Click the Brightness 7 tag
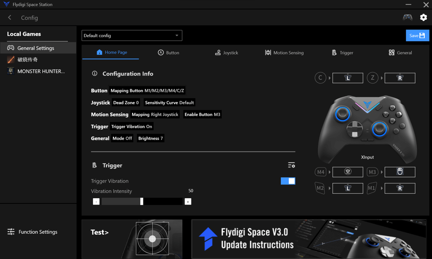This screenshot has height=259, width=432. coord(151,138)
